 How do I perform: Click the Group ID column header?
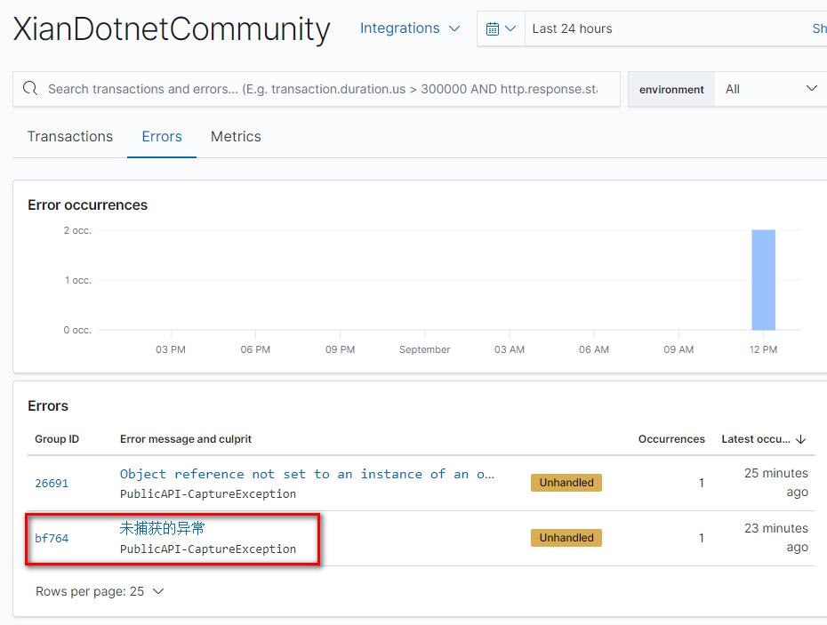tap(57, 439)
